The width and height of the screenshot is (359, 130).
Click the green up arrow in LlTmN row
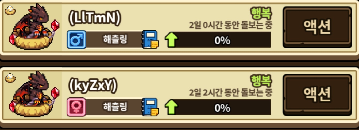click(171, 40)
